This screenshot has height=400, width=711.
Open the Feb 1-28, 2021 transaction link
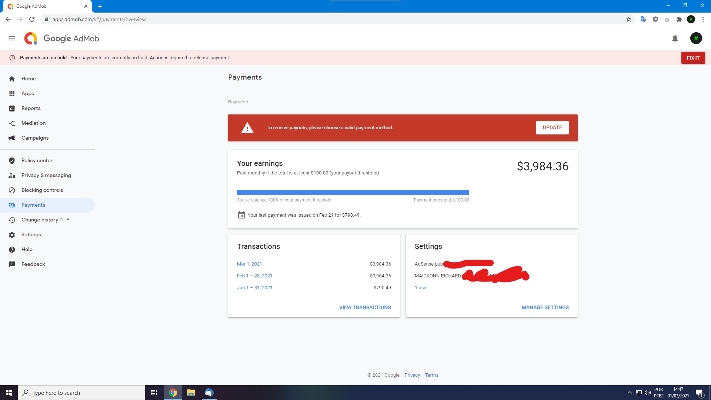tap(254, 276)
